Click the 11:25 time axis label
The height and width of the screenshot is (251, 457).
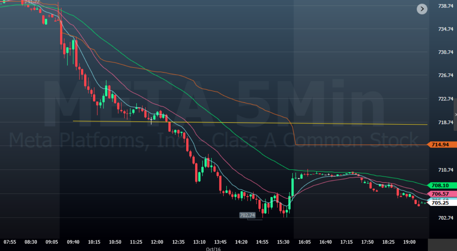136,242
